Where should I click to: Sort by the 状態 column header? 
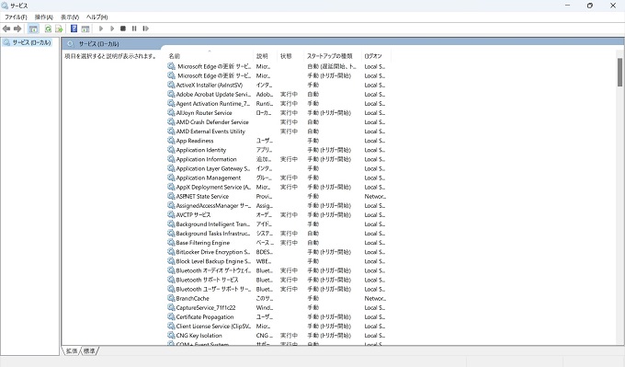click(x=290, y=56)
